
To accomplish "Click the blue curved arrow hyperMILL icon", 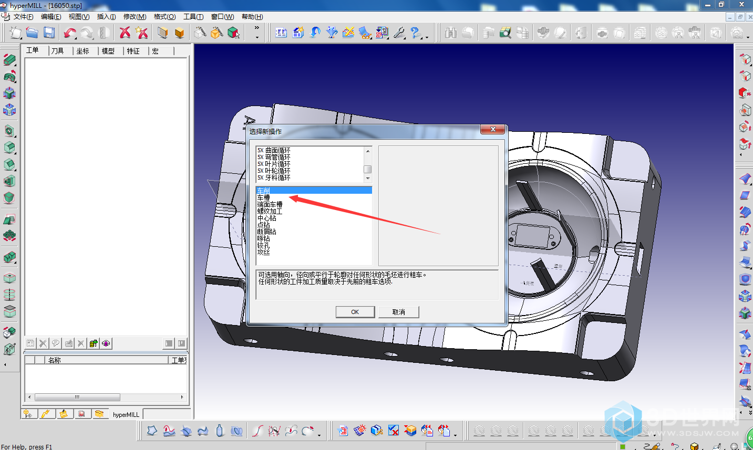I will click(x=315, y=33).
